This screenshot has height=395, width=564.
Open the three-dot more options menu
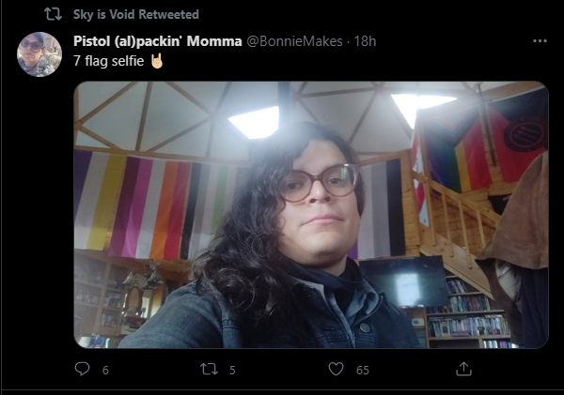(540, 41)
